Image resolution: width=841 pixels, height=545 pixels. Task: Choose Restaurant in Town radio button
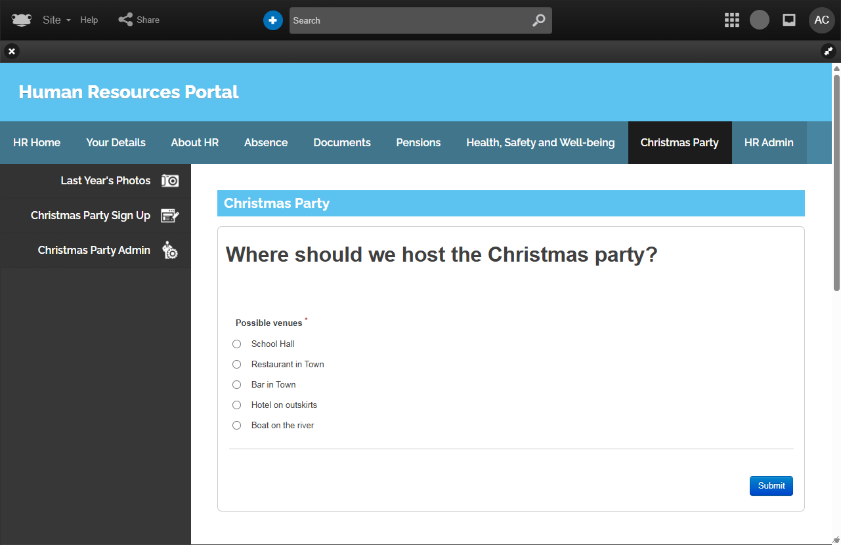pyautogui.click(x=237, y=365)
